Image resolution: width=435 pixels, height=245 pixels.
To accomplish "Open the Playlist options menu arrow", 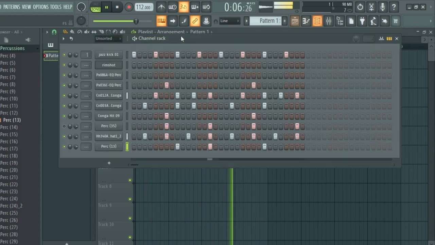I will click(47, 32).
